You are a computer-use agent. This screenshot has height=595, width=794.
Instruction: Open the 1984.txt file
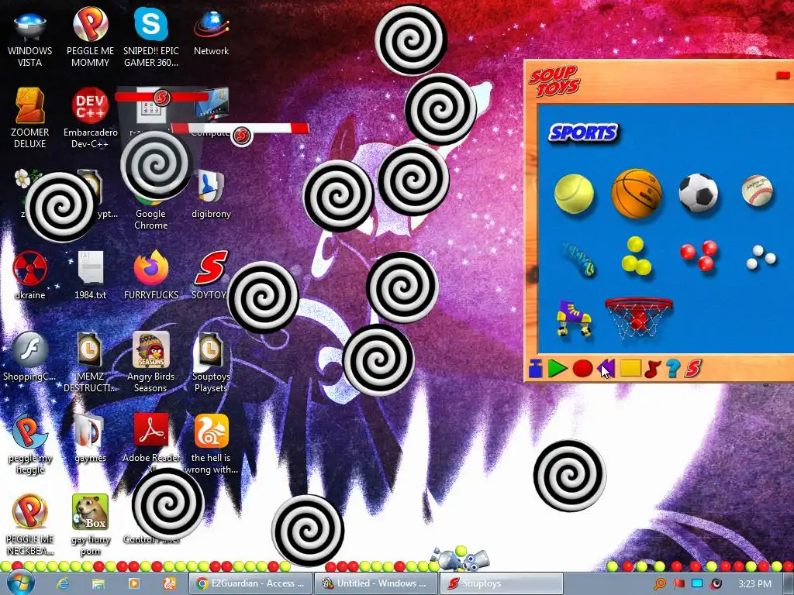point(90,275)
